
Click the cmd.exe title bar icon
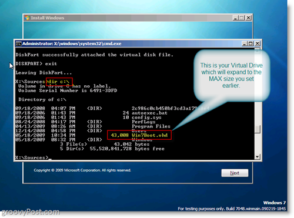tap(19, 43)
